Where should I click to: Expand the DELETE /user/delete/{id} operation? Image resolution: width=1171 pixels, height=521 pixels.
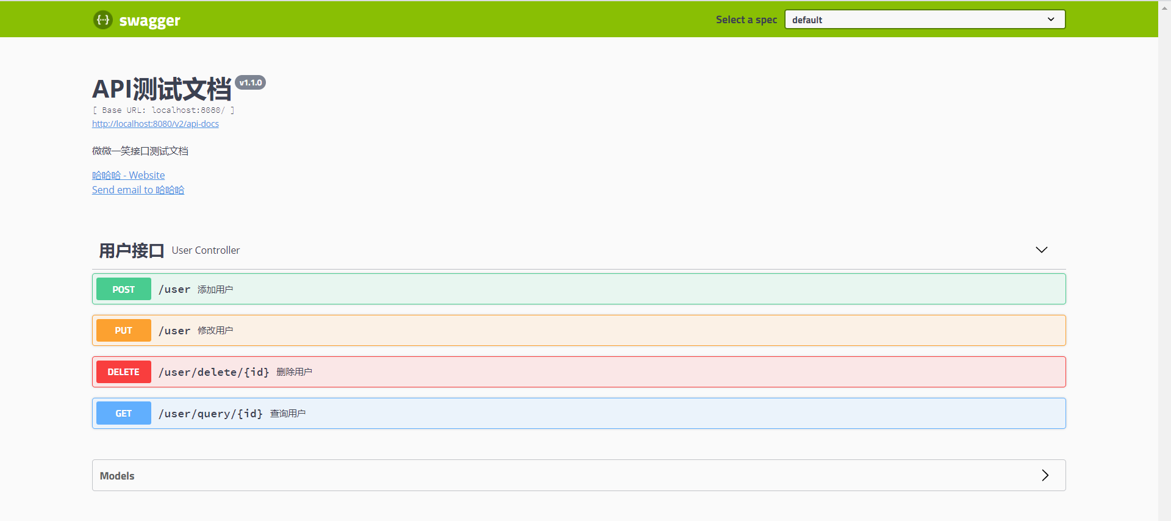click(x=579, y=372)
